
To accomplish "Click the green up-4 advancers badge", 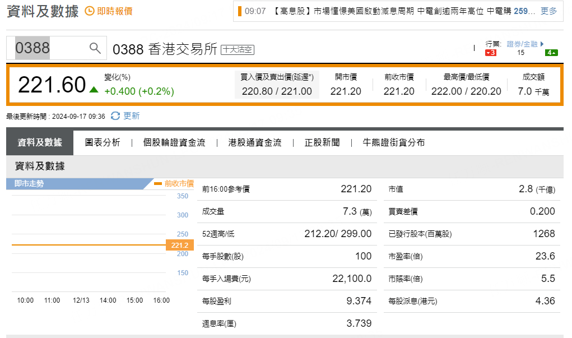I will 551,53.
